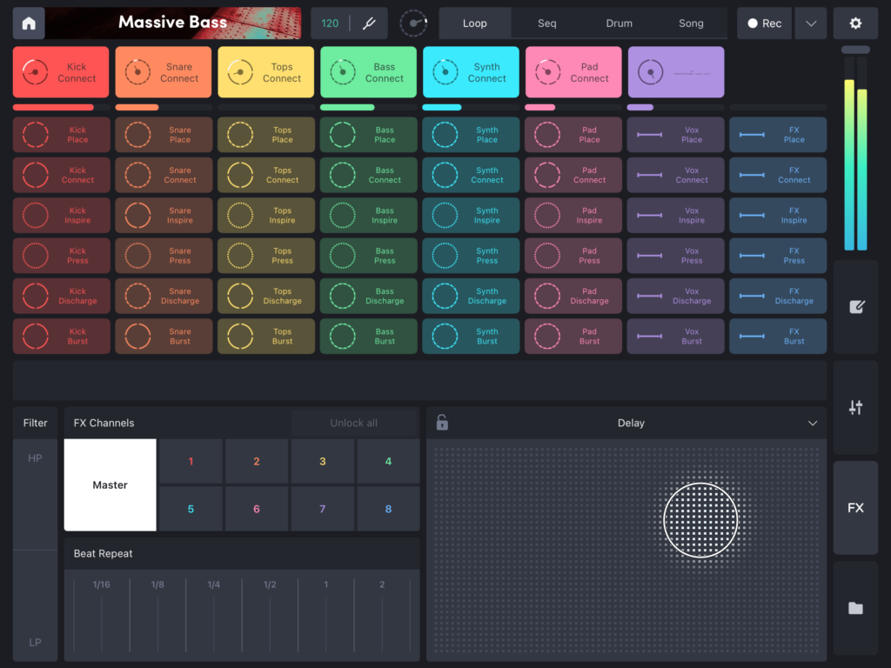Open the settings gear

pyautogui.click(x=855, y=23)
